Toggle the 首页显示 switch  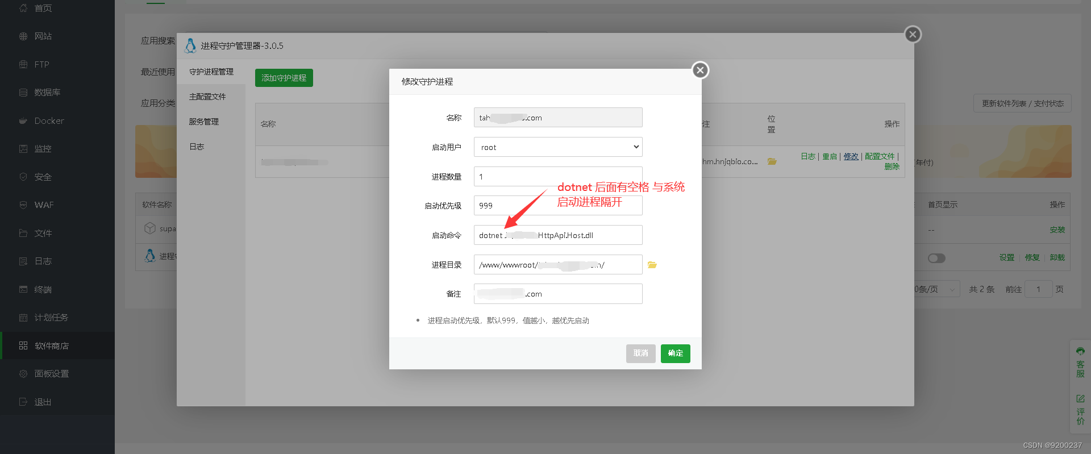pos(936,258)
